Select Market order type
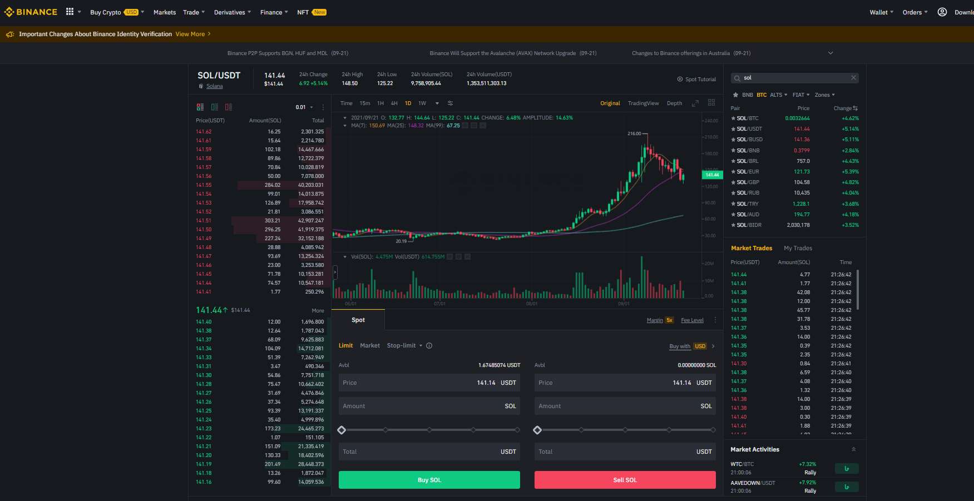Screen dimensions: 974x501 click(370, 345)
